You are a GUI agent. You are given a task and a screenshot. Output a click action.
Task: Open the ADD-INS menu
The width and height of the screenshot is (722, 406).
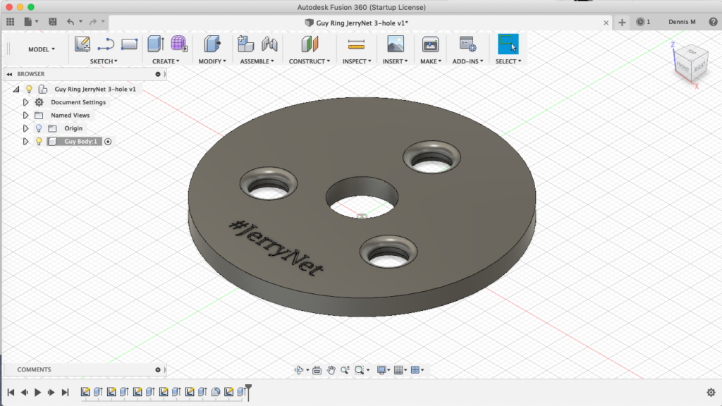(x=468, y=61)
